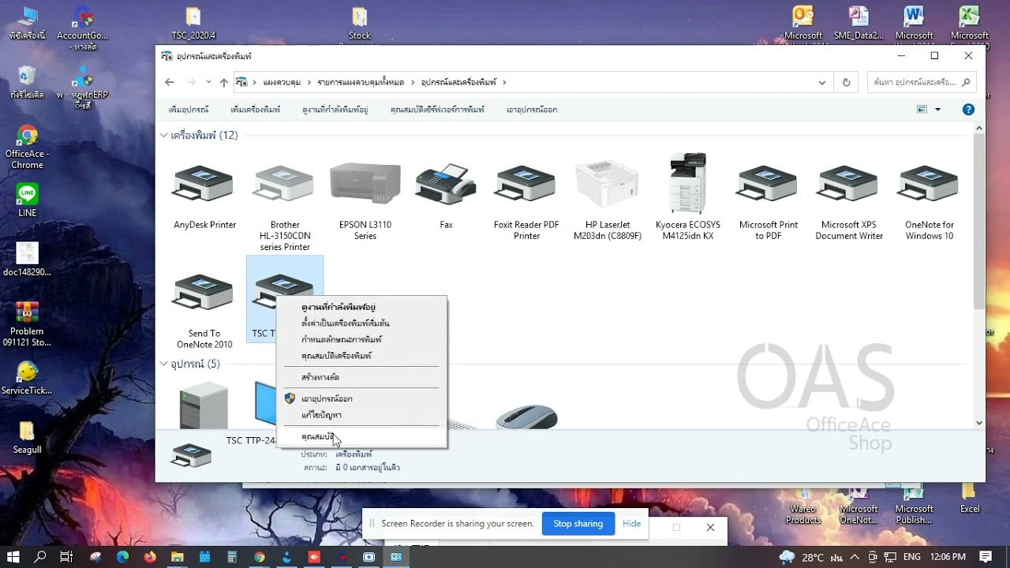Open the address bar history dropdown

(822, 82)
